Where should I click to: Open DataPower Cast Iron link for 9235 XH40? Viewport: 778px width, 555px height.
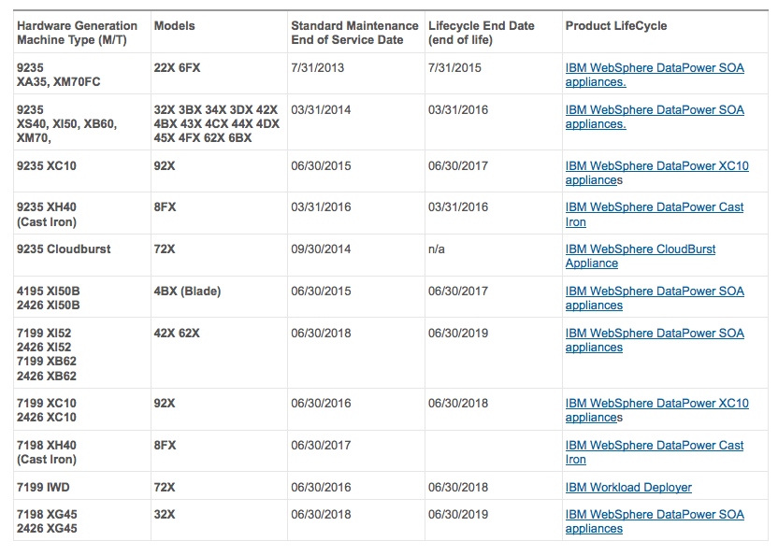click(653, 214)
